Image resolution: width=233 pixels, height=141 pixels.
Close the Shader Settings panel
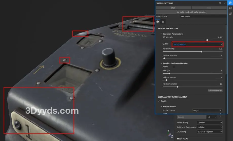[224, 3]
